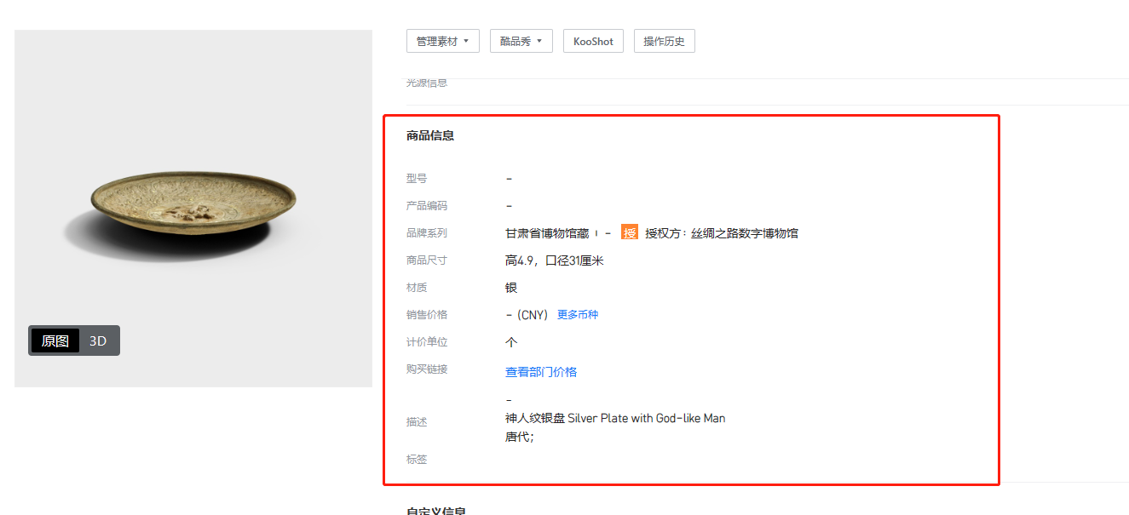Viewport: 1129px width, 515px height.
Task: Click the 授权方：丝绸之路数字博物馆 text
Action: pyautogui.click(x=721, y=233)
